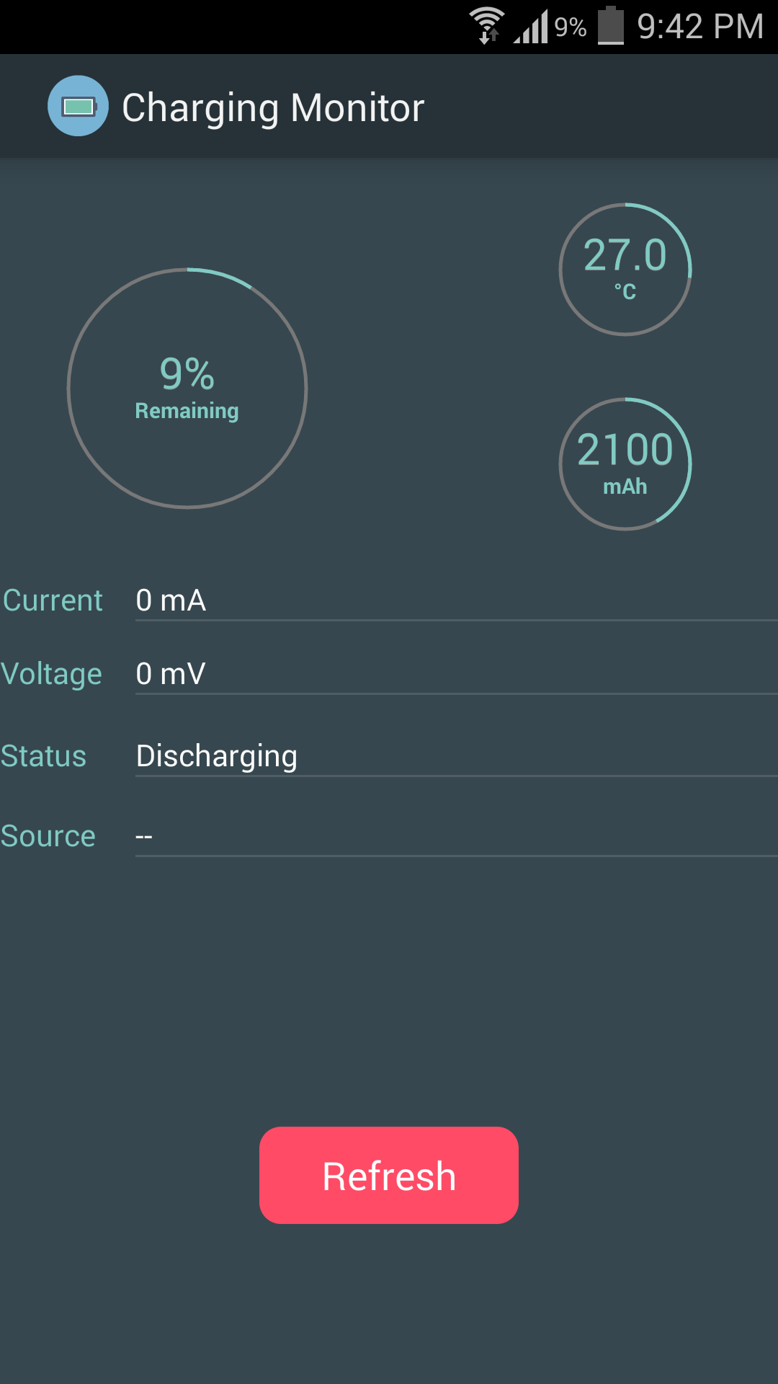This screenshot has height=1384, width=778.
Task: Tap the Discharging status field
Action: coord(457,756)
